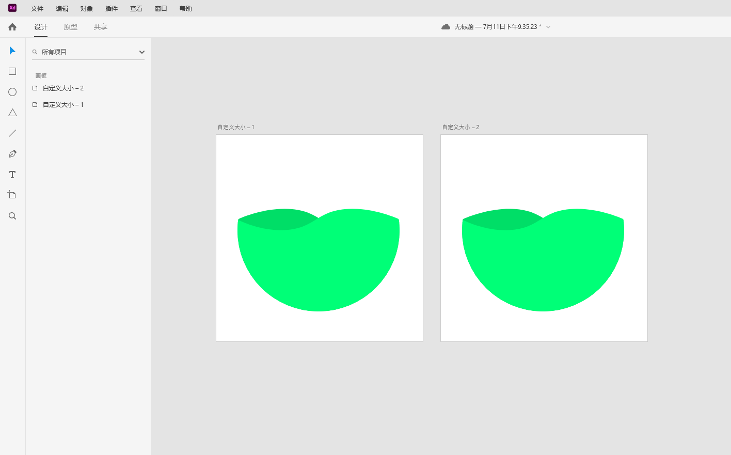The width and height of the screenshot is (731, 455).
Task: Open the 帮助 menu
Action: pos(186,9)
